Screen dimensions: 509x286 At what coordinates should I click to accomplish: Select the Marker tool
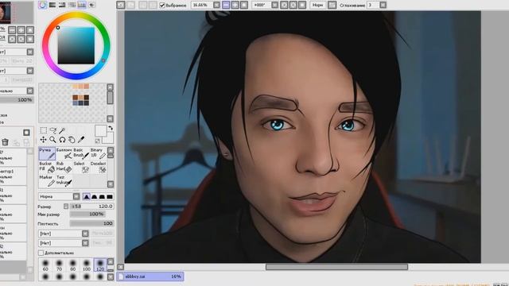[x=47, y=181]
